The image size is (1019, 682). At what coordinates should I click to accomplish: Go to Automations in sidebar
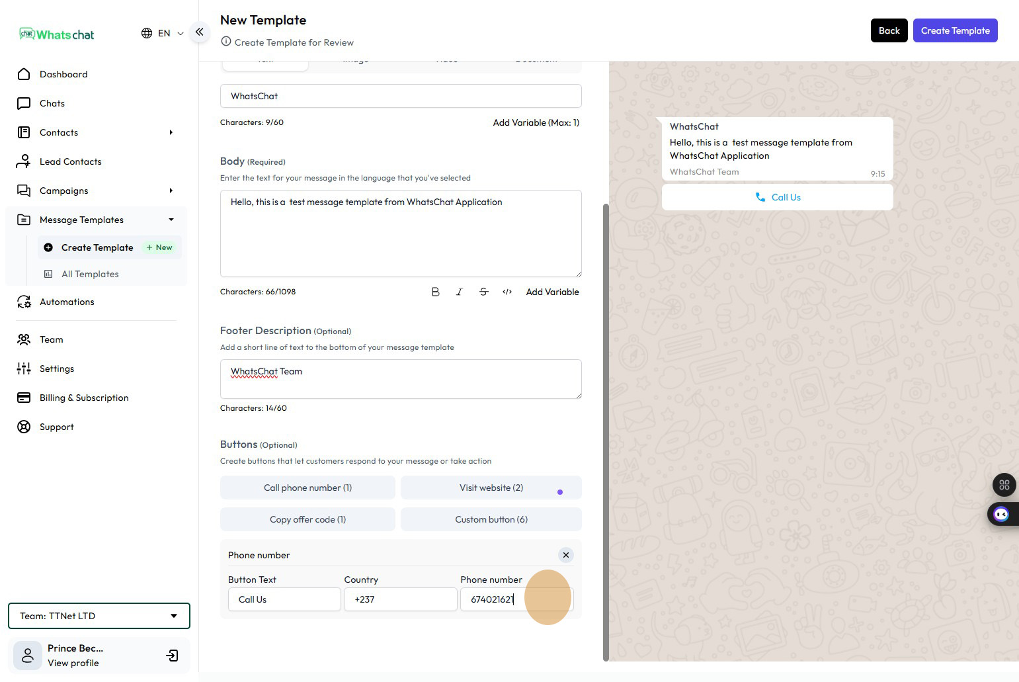pyautogui.click(x=67, y=302)
